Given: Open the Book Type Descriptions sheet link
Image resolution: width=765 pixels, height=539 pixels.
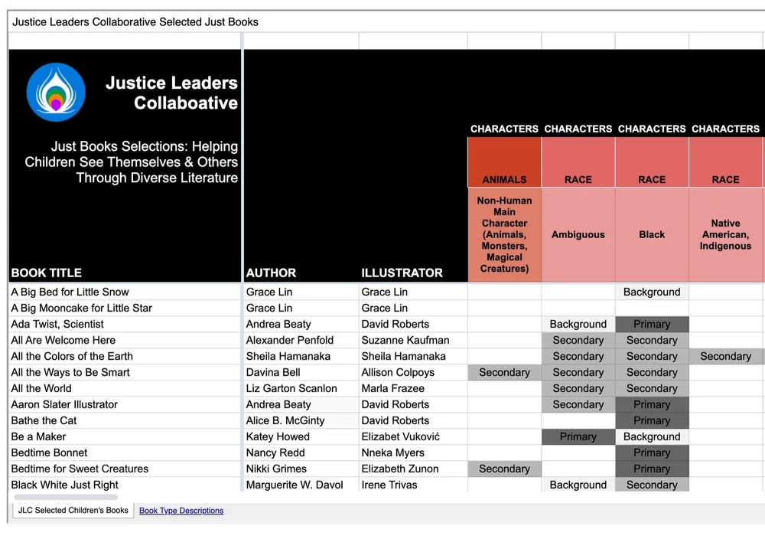Looking at the screenshot, I should (x=181, y=511).
